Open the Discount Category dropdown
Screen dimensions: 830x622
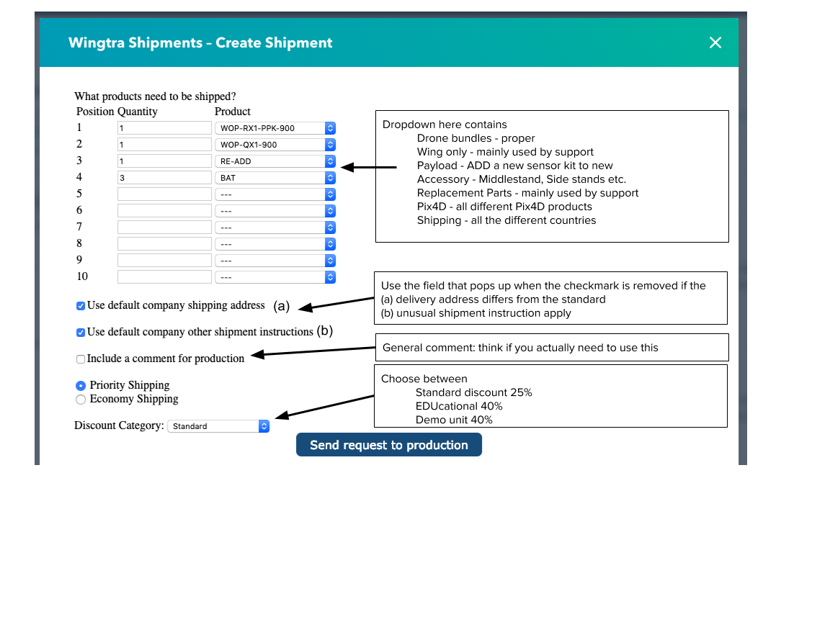pyautogui.click(x=218, y=426)
